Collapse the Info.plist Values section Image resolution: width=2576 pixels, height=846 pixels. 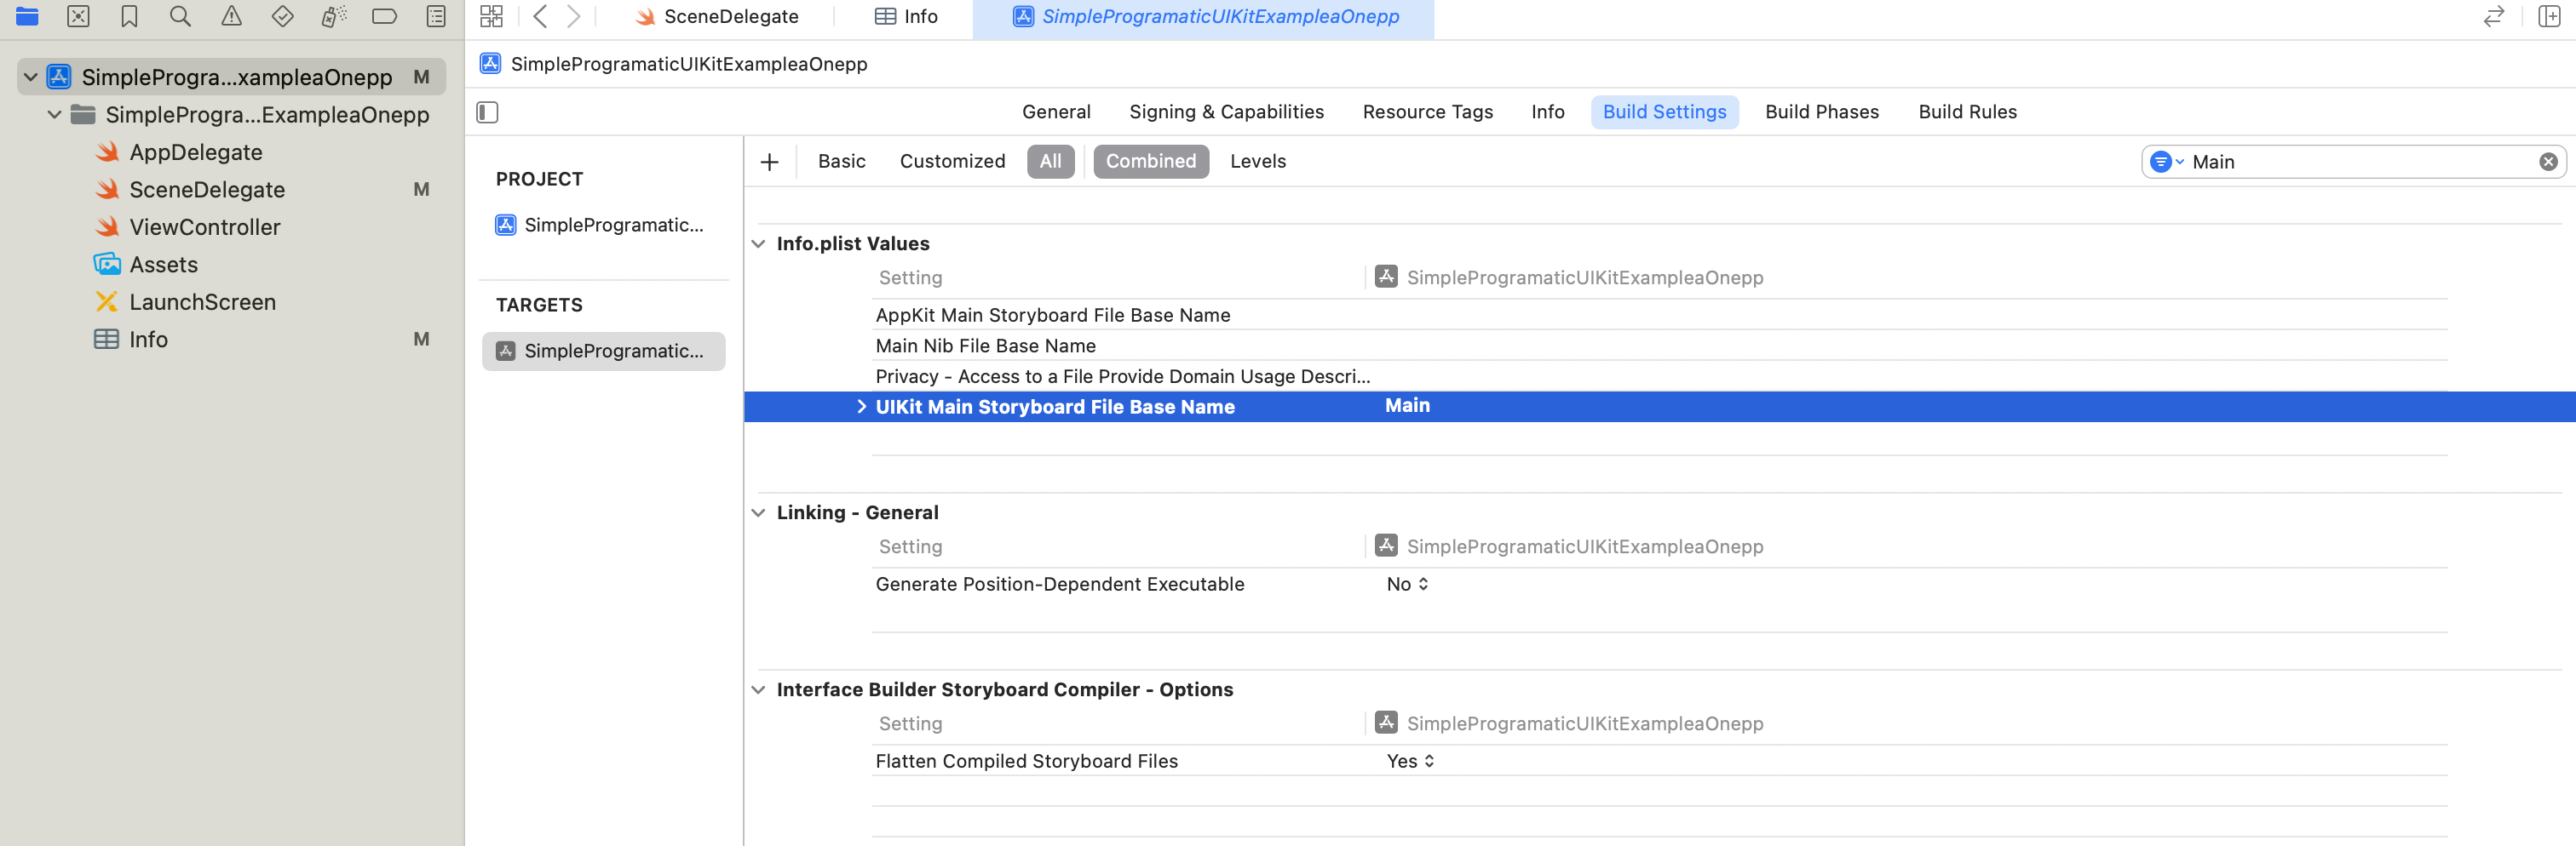(x=758, y=243)
